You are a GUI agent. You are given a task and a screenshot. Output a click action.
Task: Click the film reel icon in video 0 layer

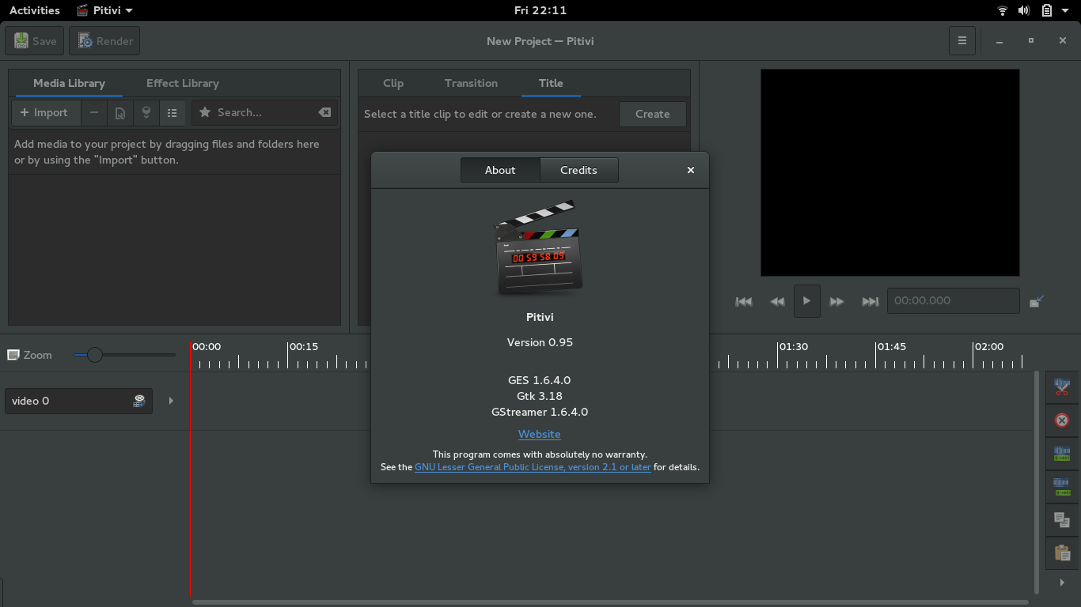click(x=139, y=401)
